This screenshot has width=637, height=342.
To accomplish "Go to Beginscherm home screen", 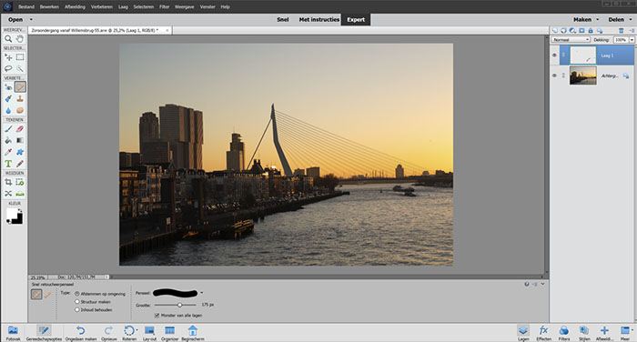I will tap(193, 333).
